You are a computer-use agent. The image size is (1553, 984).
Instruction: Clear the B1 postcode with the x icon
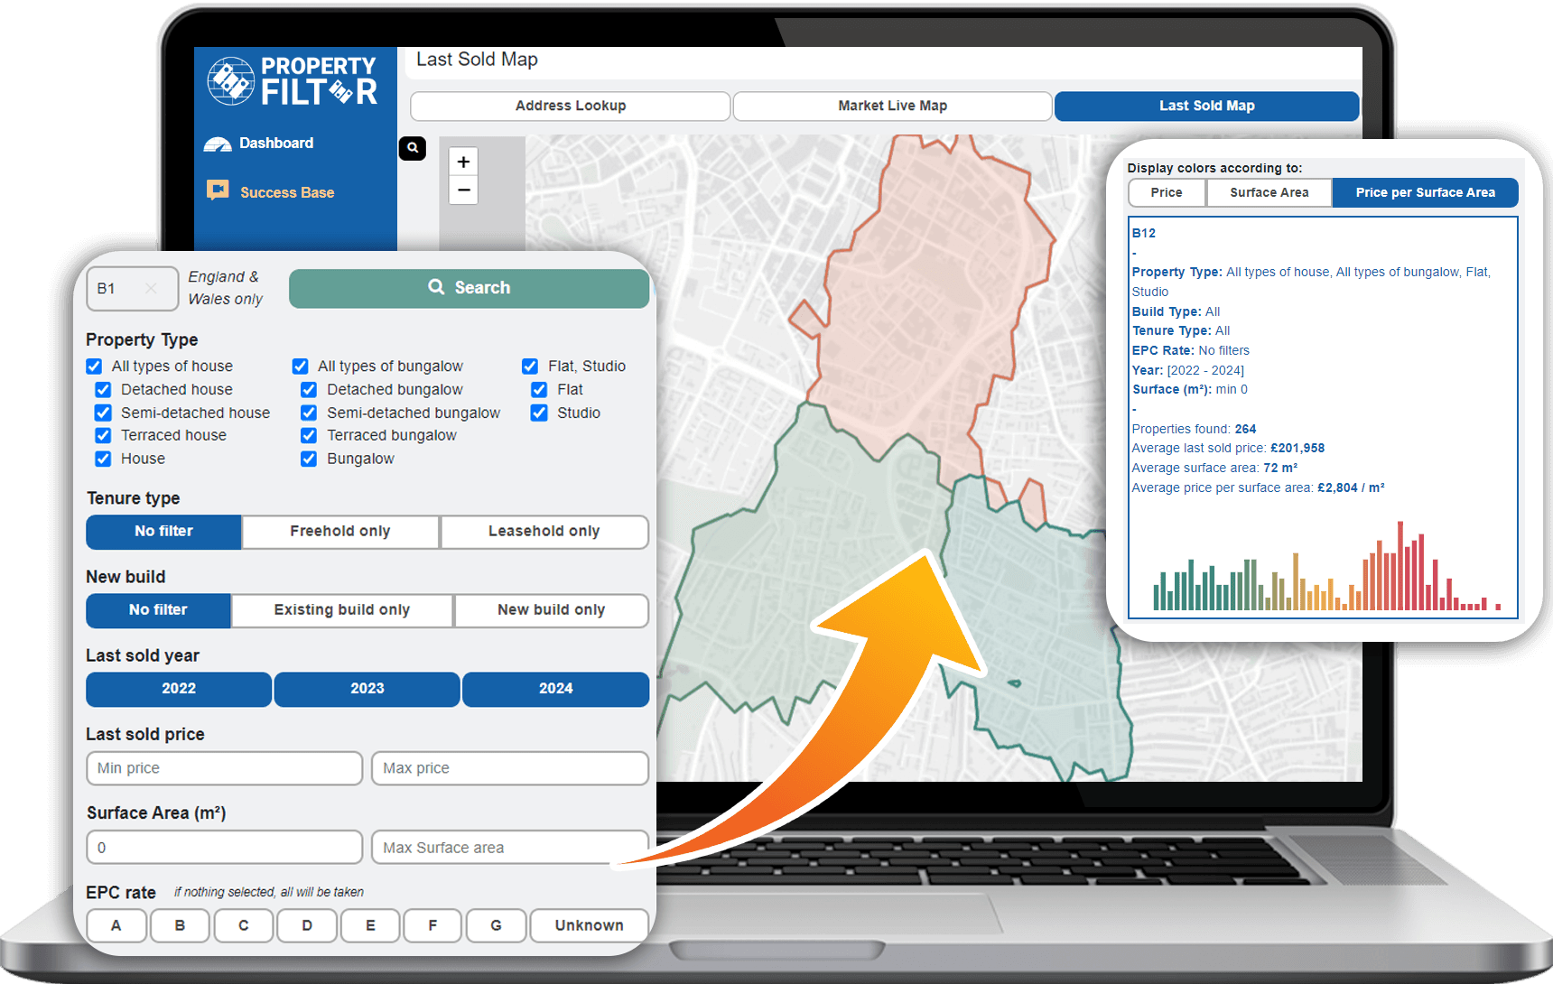pyautogui.click(x=151, y=288)
